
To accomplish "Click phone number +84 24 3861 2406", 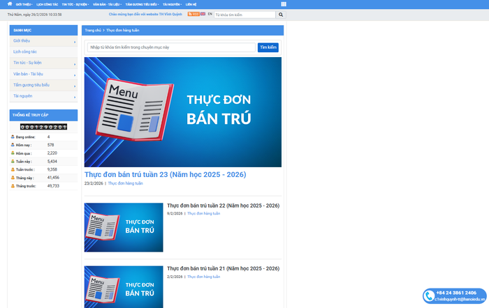I will [x=456, y=293].
